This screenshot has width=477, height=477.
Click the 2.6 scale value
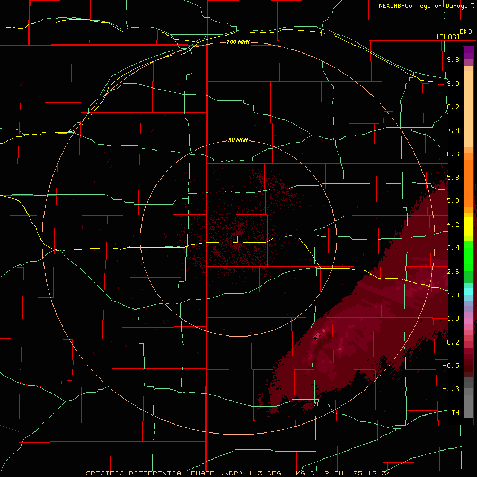(453, 271)
